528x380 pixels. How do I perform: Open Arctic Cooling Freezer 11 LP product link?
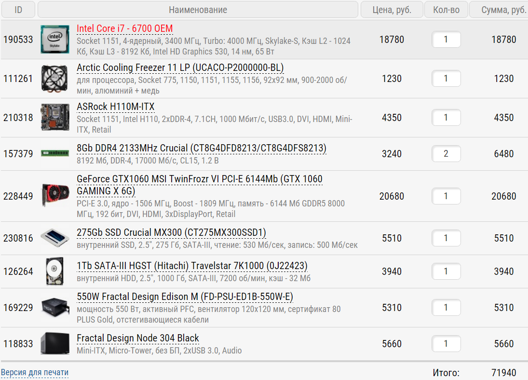pyautogui.click(x=180, y=68)
